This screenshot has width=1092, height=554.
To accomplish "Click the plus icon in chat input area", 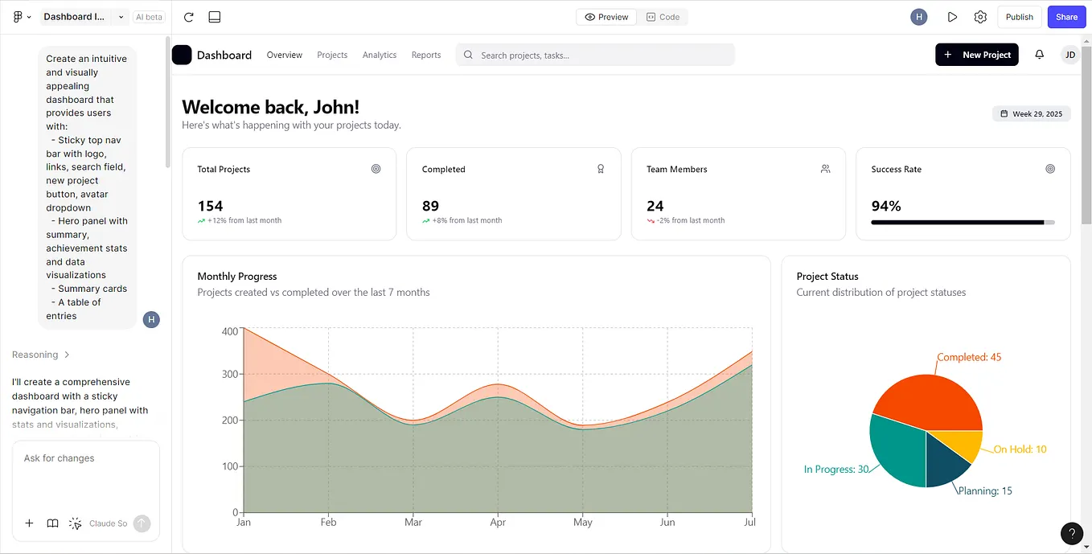I will (x=29, y=523).
